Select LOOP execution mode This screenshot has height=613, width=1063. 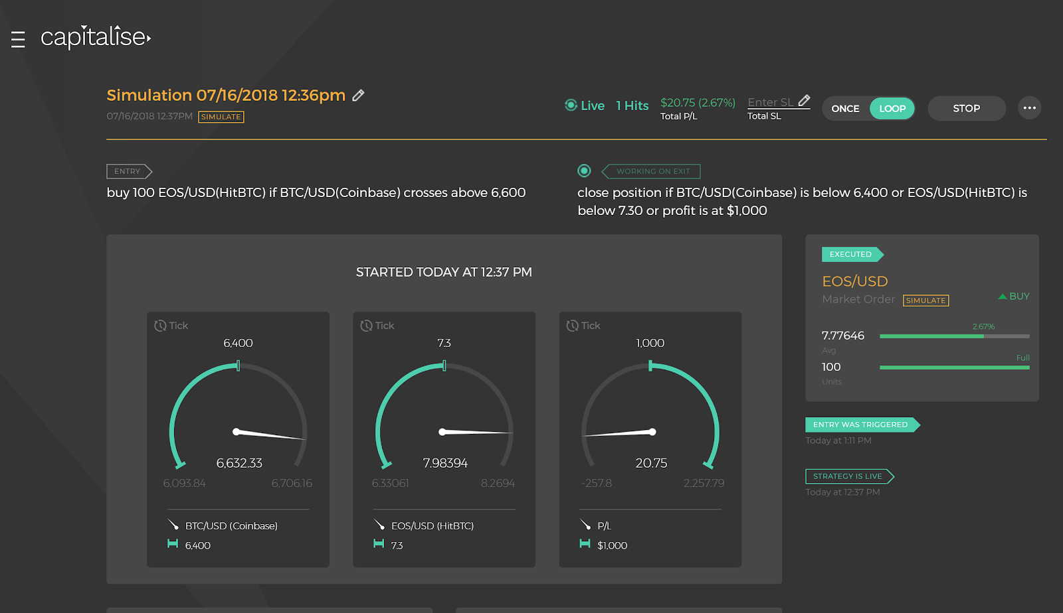tap(892, 109)
